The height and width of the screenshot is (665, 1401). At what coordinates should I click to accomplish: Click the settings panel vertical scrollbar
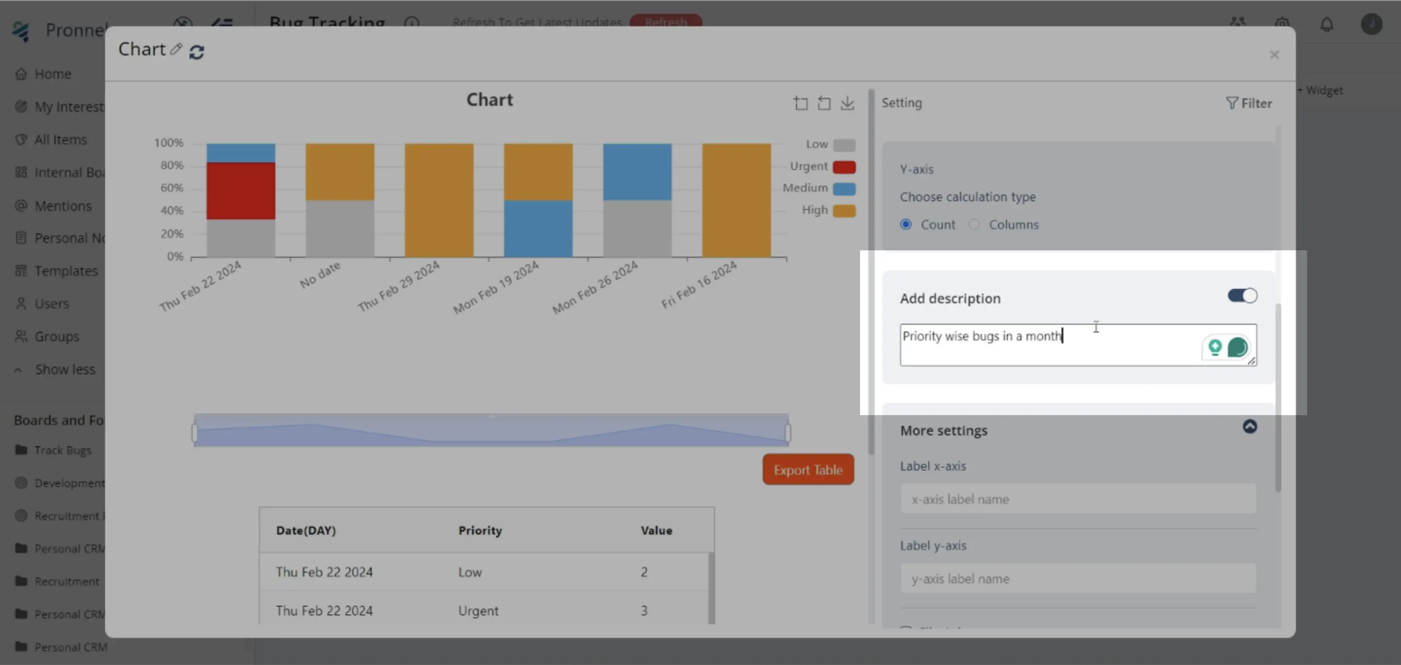[1277, 397]
